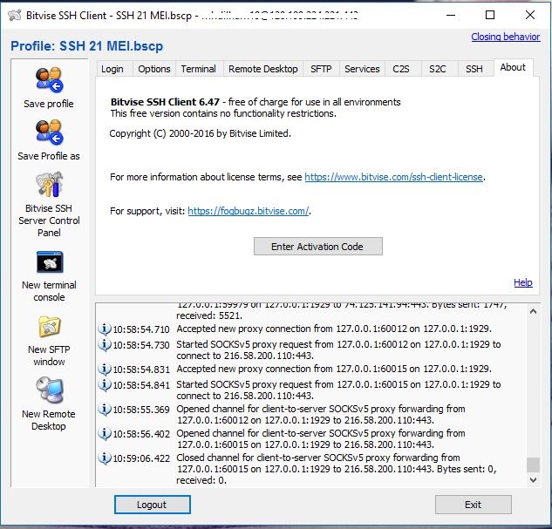Select the About tab
The width and height of the screenshot is (552, 529).
(513, 67)
